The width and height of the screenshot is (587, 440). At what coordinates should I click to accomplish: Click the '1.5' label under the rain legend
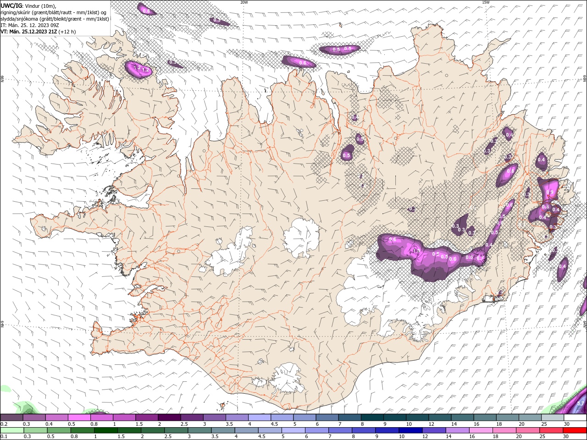coord(121,437)
